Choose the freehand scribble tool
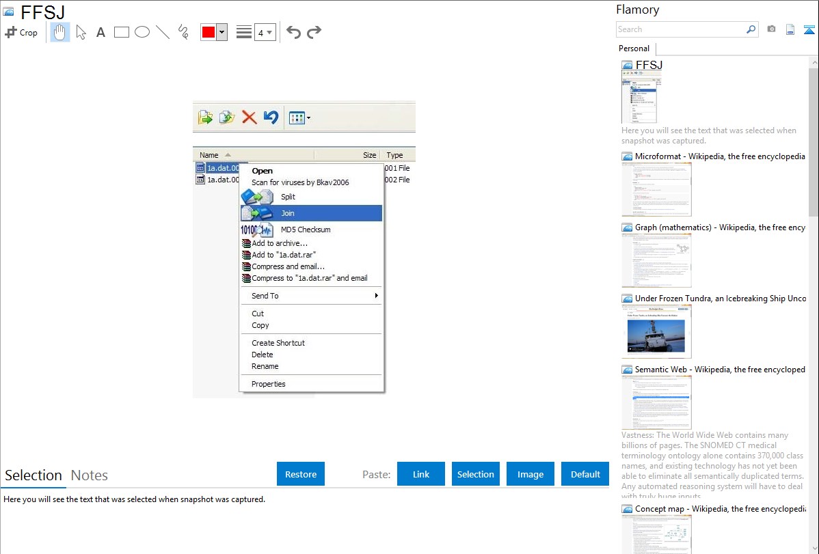819x554 pixels. pyautogui.click(x=183, y=32)
